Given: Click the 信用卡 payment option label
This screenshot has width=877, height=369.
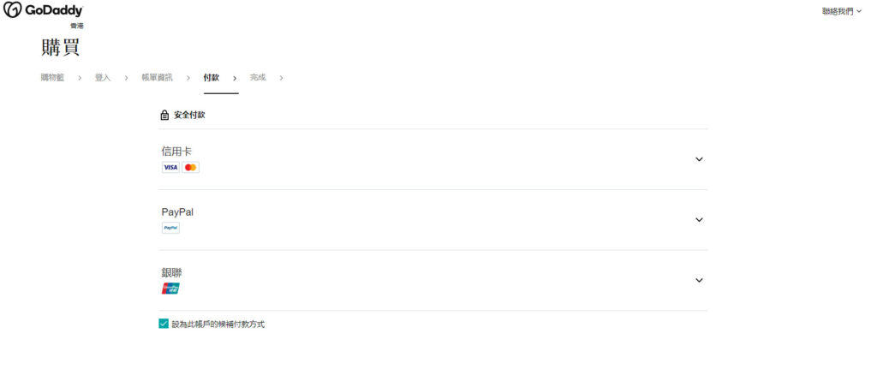Looking at the screenshot, I should point(176,151).
